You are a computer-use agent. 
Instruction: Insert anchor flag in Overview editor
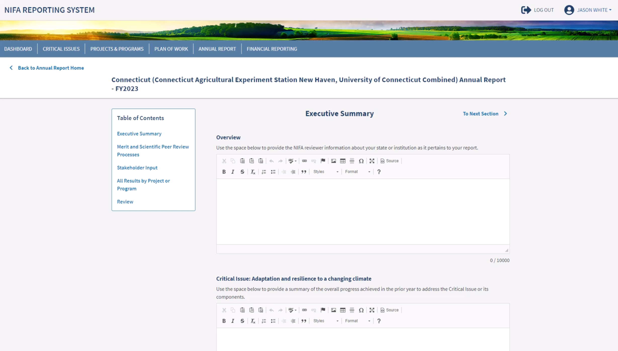click(x=323, y=161)
